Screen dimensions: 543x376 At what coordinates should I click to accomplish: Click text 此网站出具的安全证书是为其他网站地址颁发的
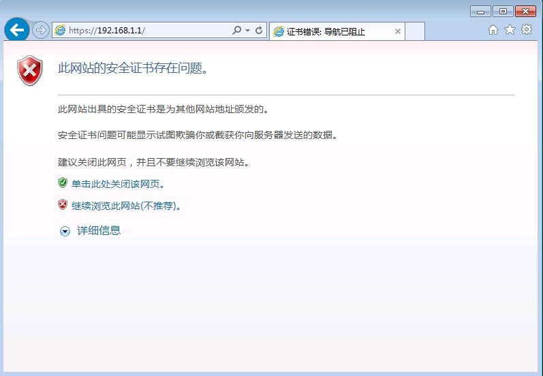163,110
